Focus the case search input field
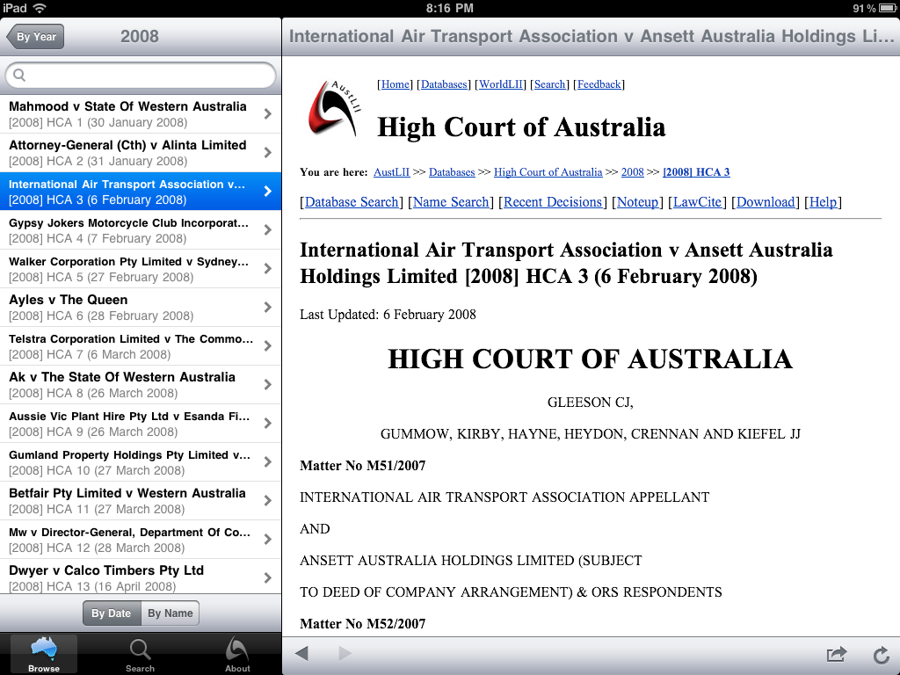Image resolution: width=900 pixels, height=675 pixels. click(x=140, y=76)
